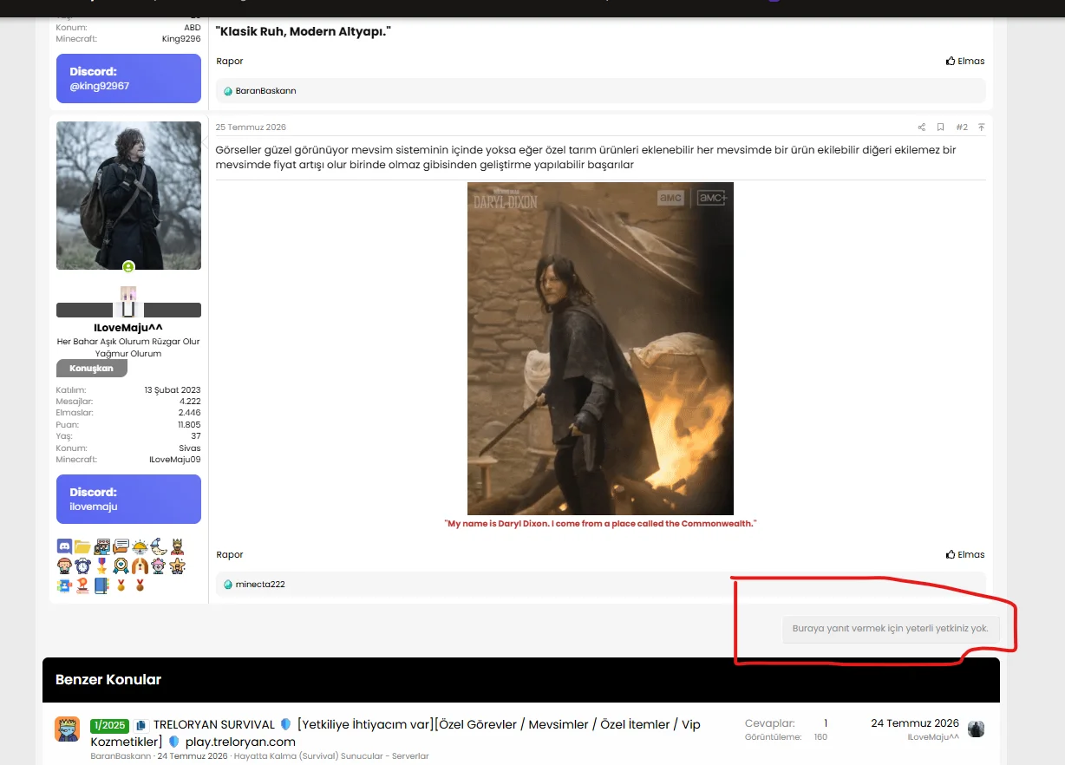This screenshot has height=765, width=1065.
Task: Click the Discord ilovemaju banner
Action: (x=128, y=499)
